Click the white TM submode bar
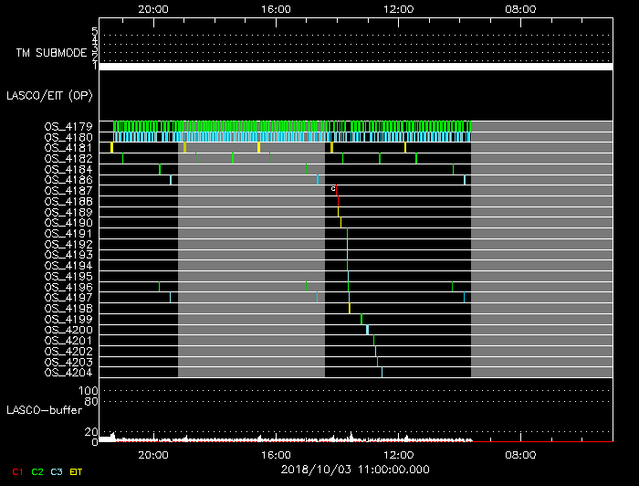 pyautogui.click(x=355, y=67)
